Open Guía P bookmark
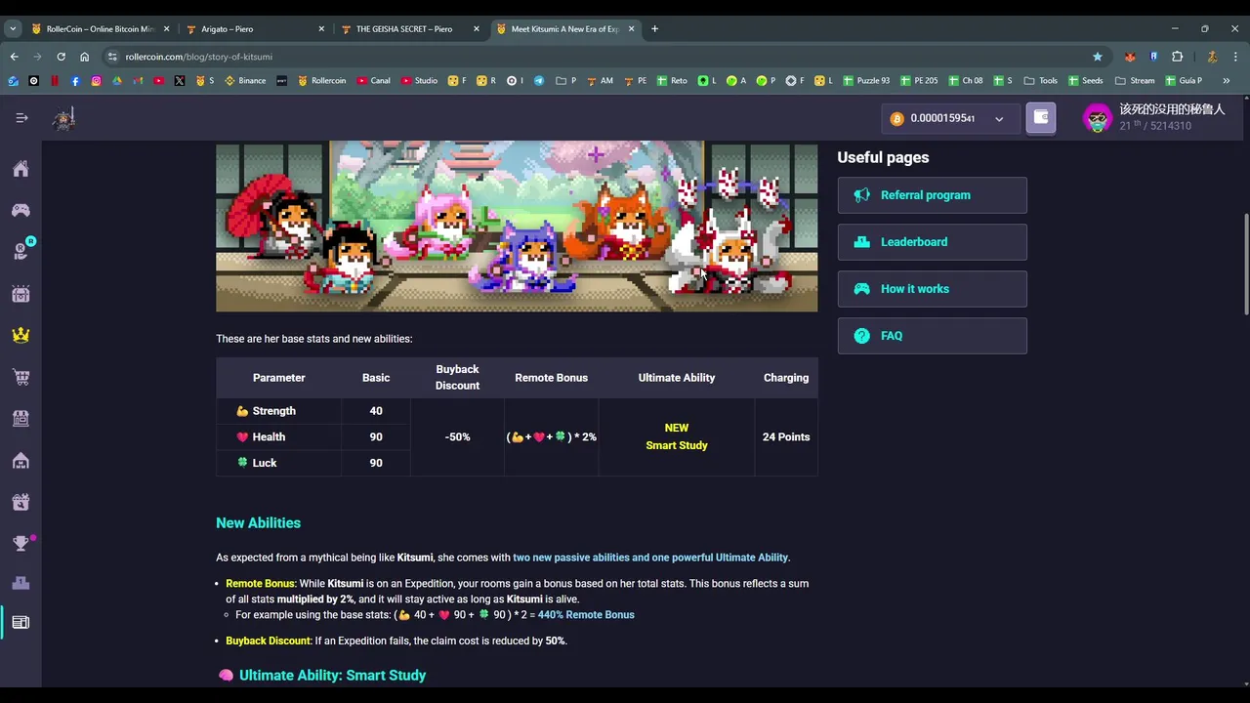Screen dimensions: 1250x703 click(x=1183, y=81)
